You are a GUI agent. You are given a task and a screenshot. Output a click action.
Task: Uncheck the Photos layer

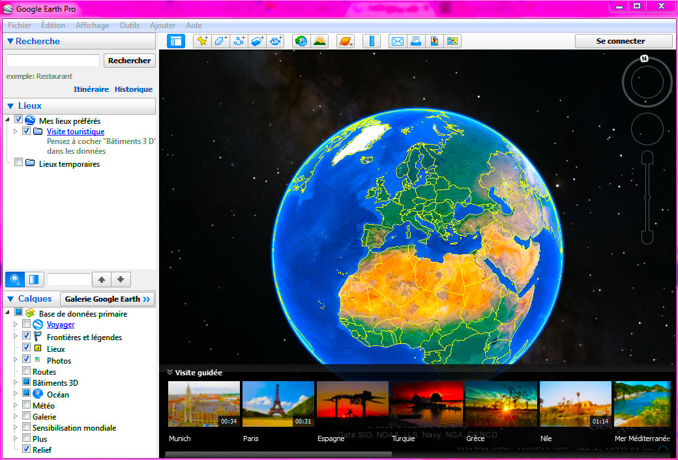pyautogui.click(x=26, y=359)
